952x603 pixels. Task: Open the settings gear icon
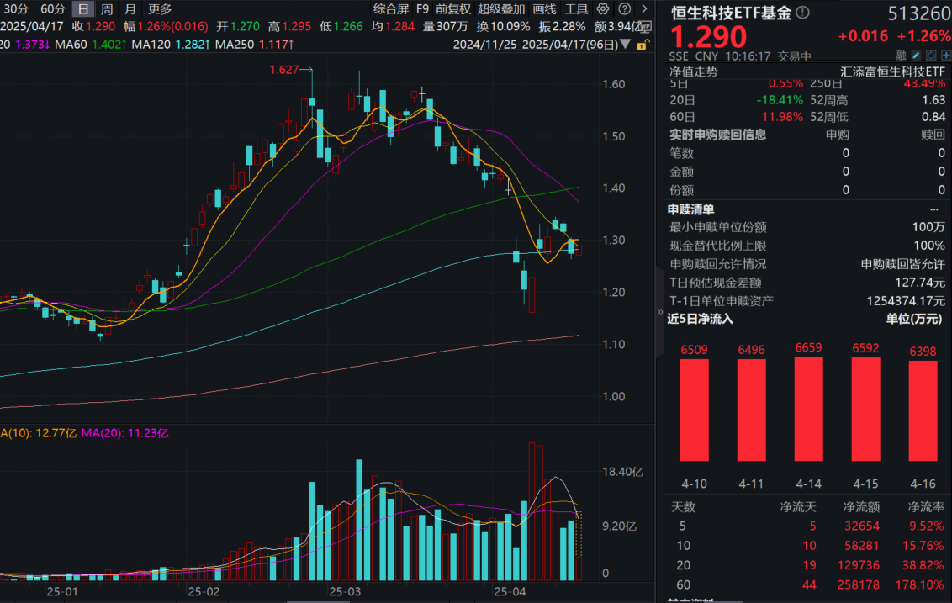click(x=602, y=8)
